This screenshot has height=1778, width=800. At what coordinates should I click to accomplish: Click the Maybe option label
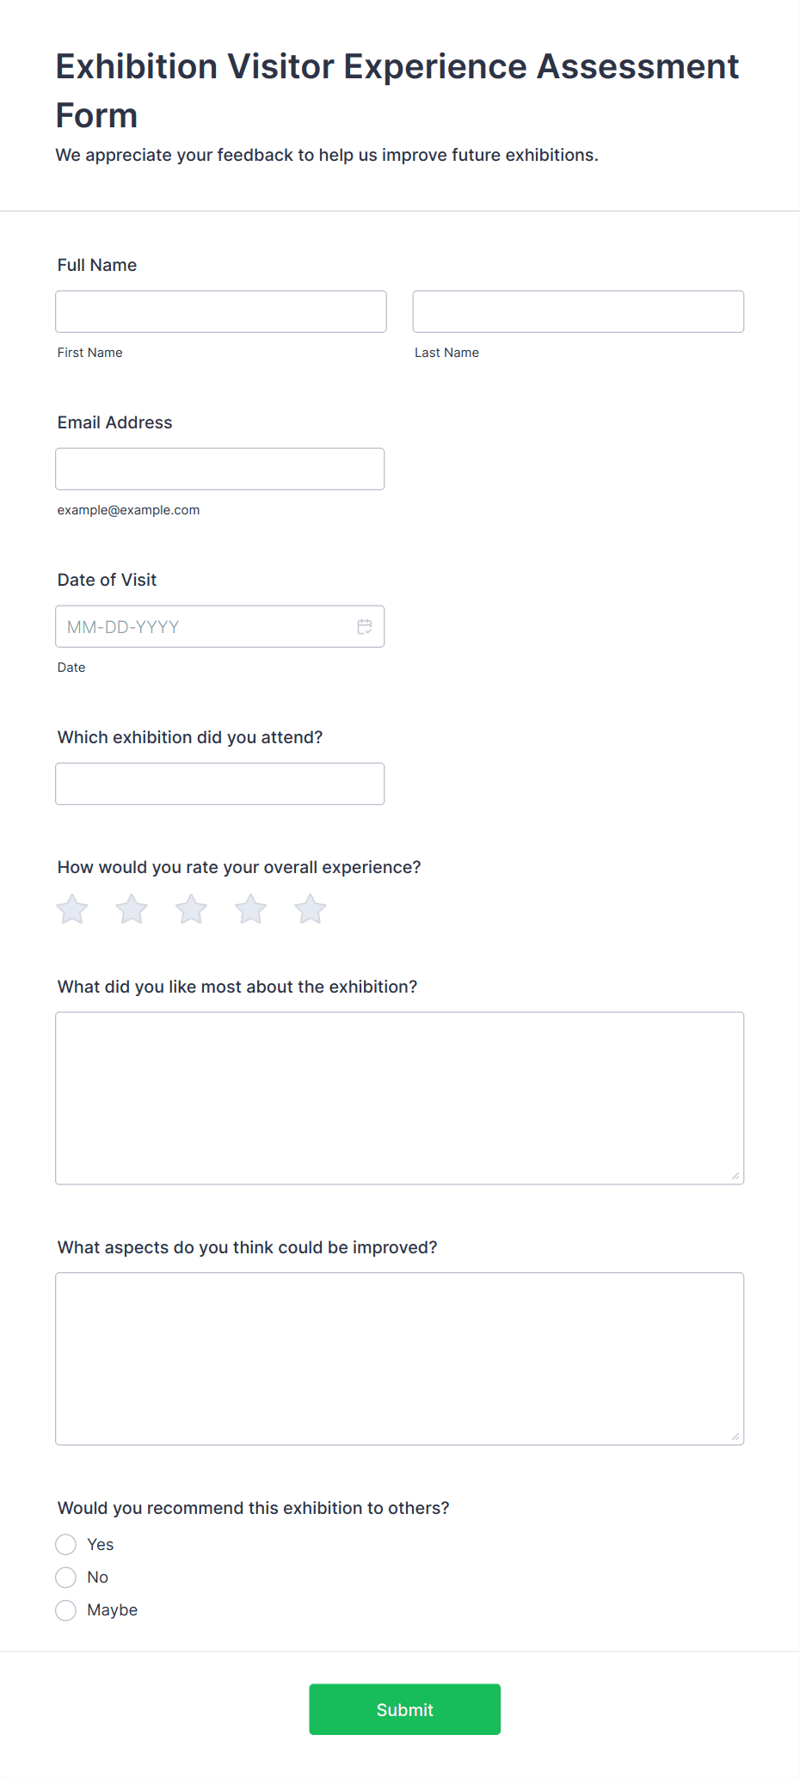pyautogui.click(x=112, y=1610)
